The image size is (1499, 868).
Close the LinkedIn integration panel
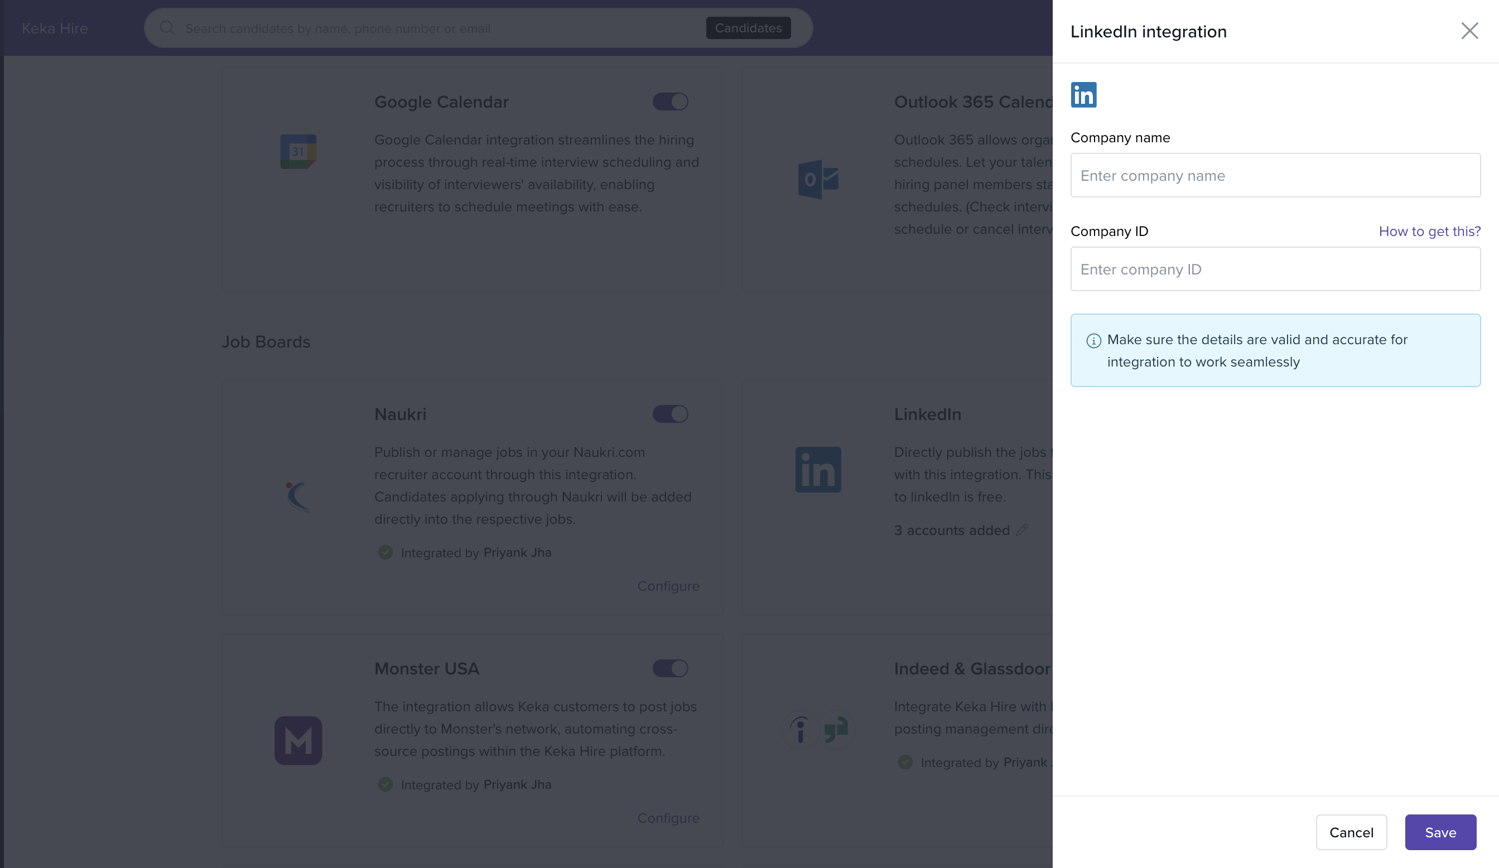[x=1469, y=31]
